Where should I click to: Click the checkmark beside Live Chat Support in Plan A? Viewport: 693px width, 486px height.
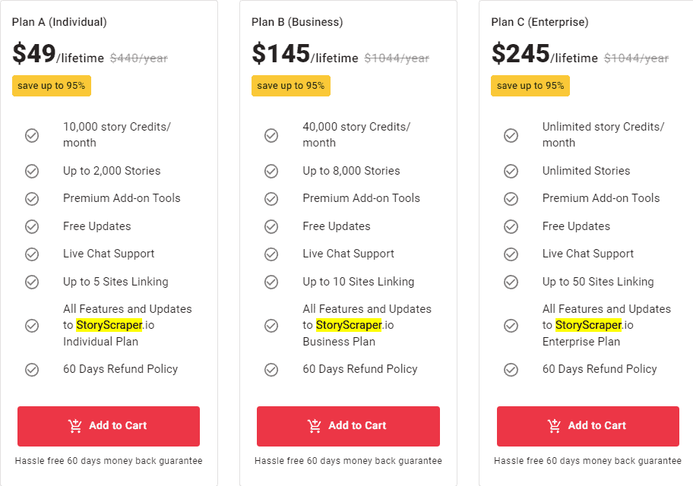(32, 254)
